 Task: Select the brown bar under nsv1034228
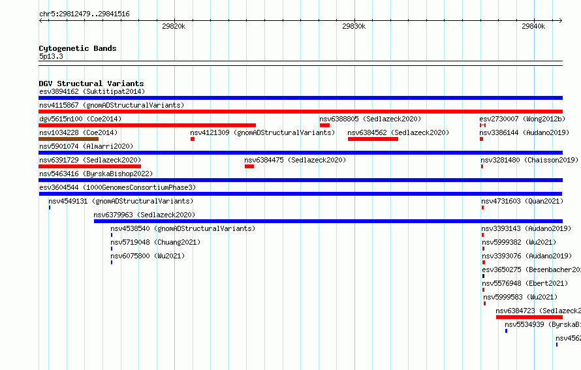point(69,139)
